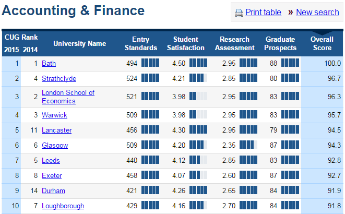Select London School of Economics' Entry Standards 521

(x=132, y=97)
